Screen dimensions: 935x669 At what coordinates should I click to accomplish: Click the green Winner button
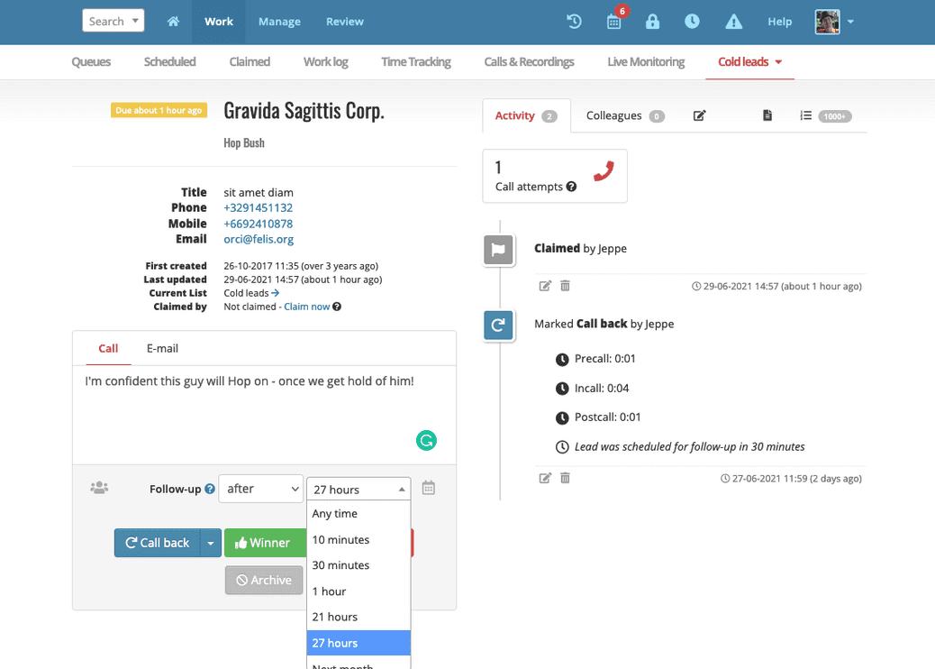266,543
